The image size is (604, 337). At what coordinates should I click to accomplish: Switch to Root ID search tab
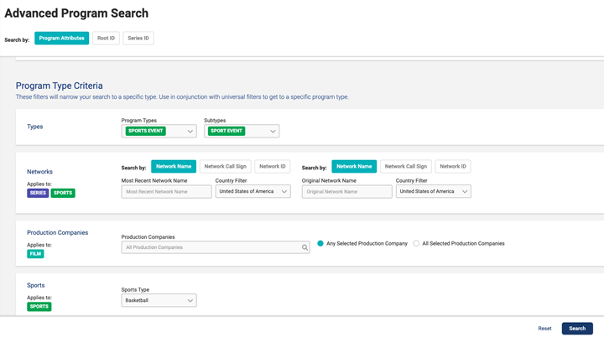point(106,38)
